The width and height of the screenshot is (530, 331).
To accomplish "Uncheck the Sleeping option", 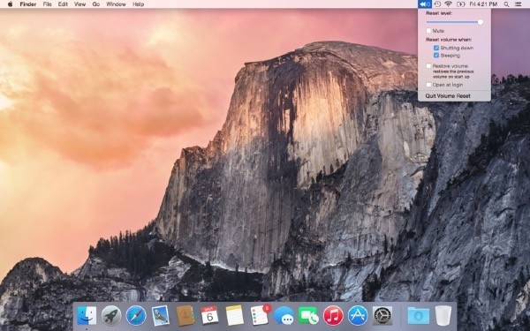I will pos(436,55).
